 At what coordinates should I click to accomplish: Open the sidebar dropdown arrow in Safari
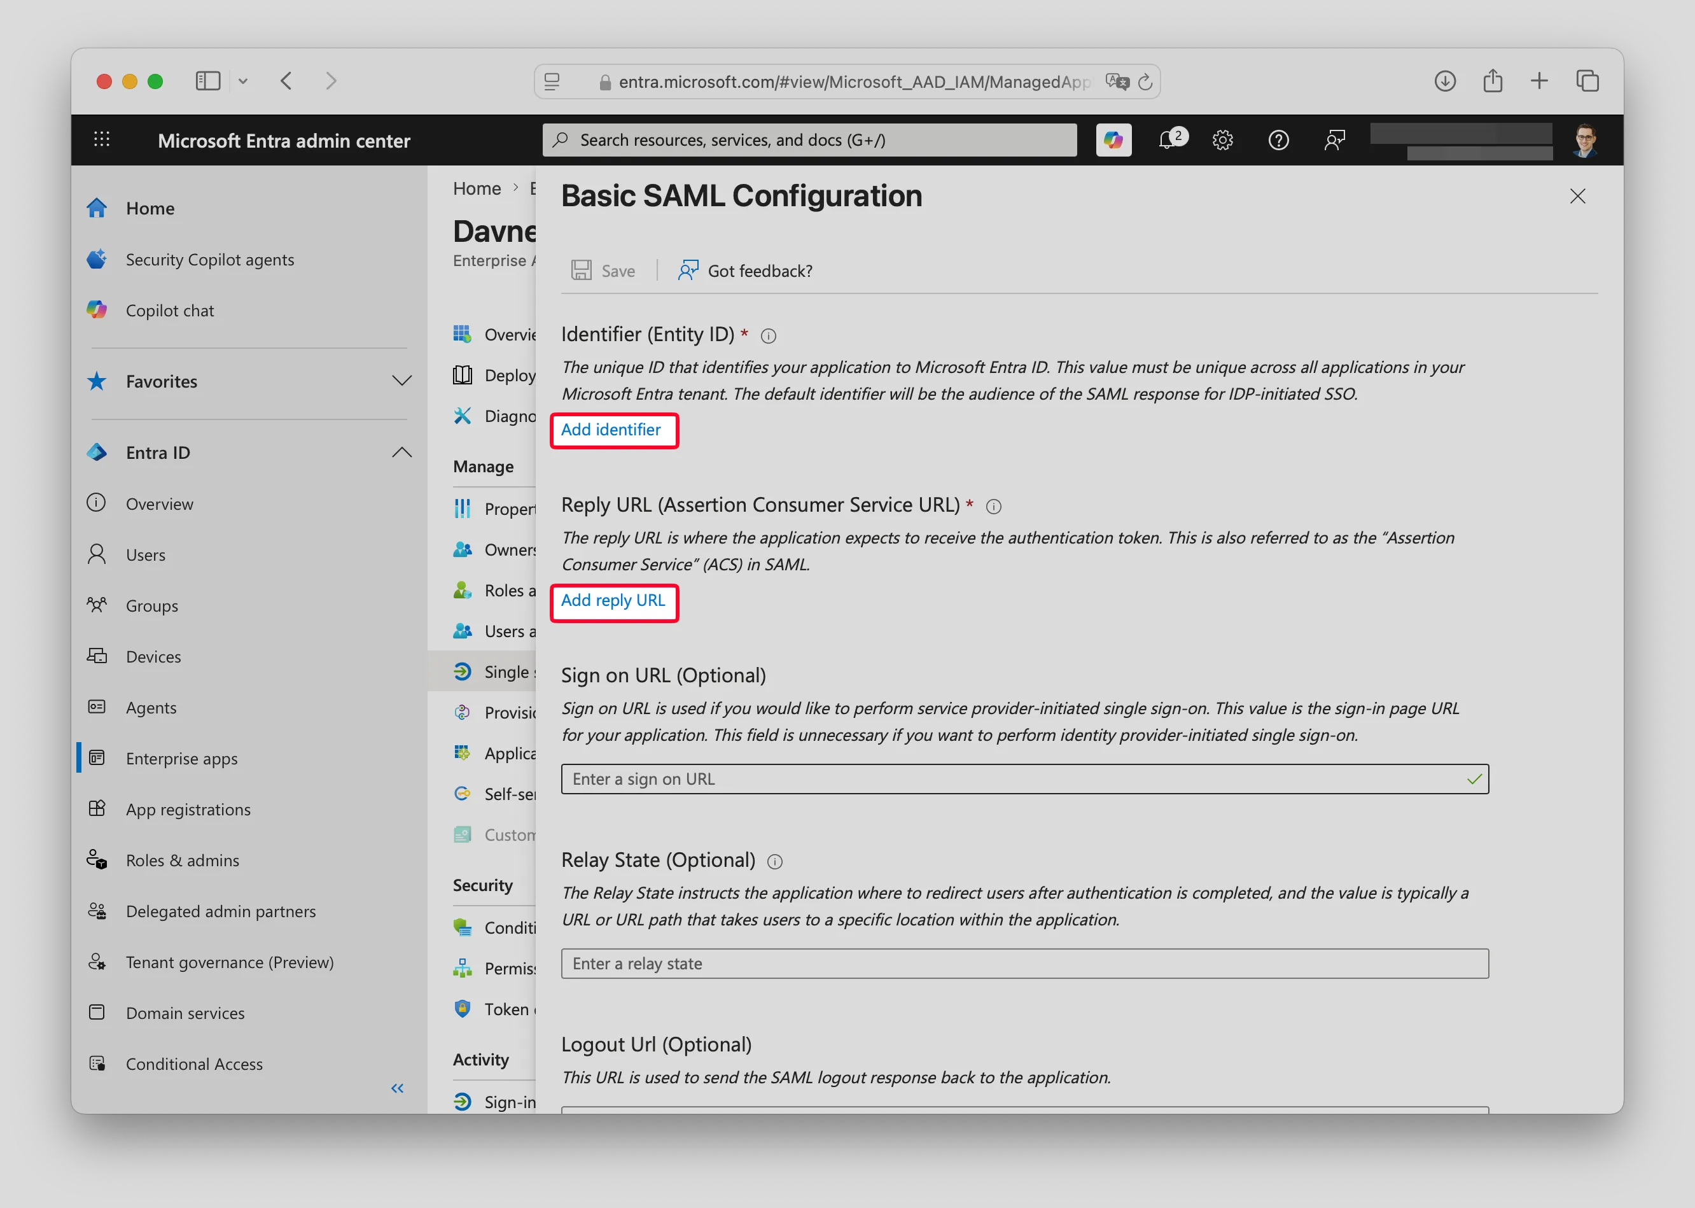[x=242, y=81]
